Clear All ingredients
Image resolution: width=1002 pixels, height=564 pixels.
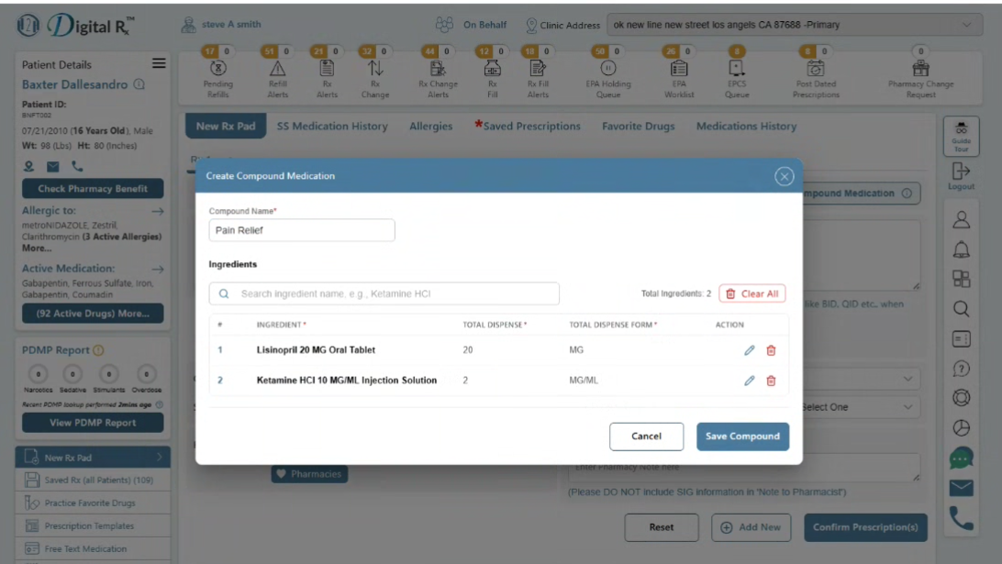click(752, 293)
